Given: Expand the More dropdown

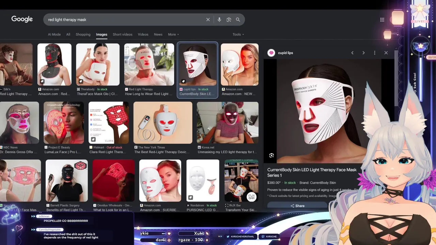Looking at the screenshot, I should [x=173, y=34].
